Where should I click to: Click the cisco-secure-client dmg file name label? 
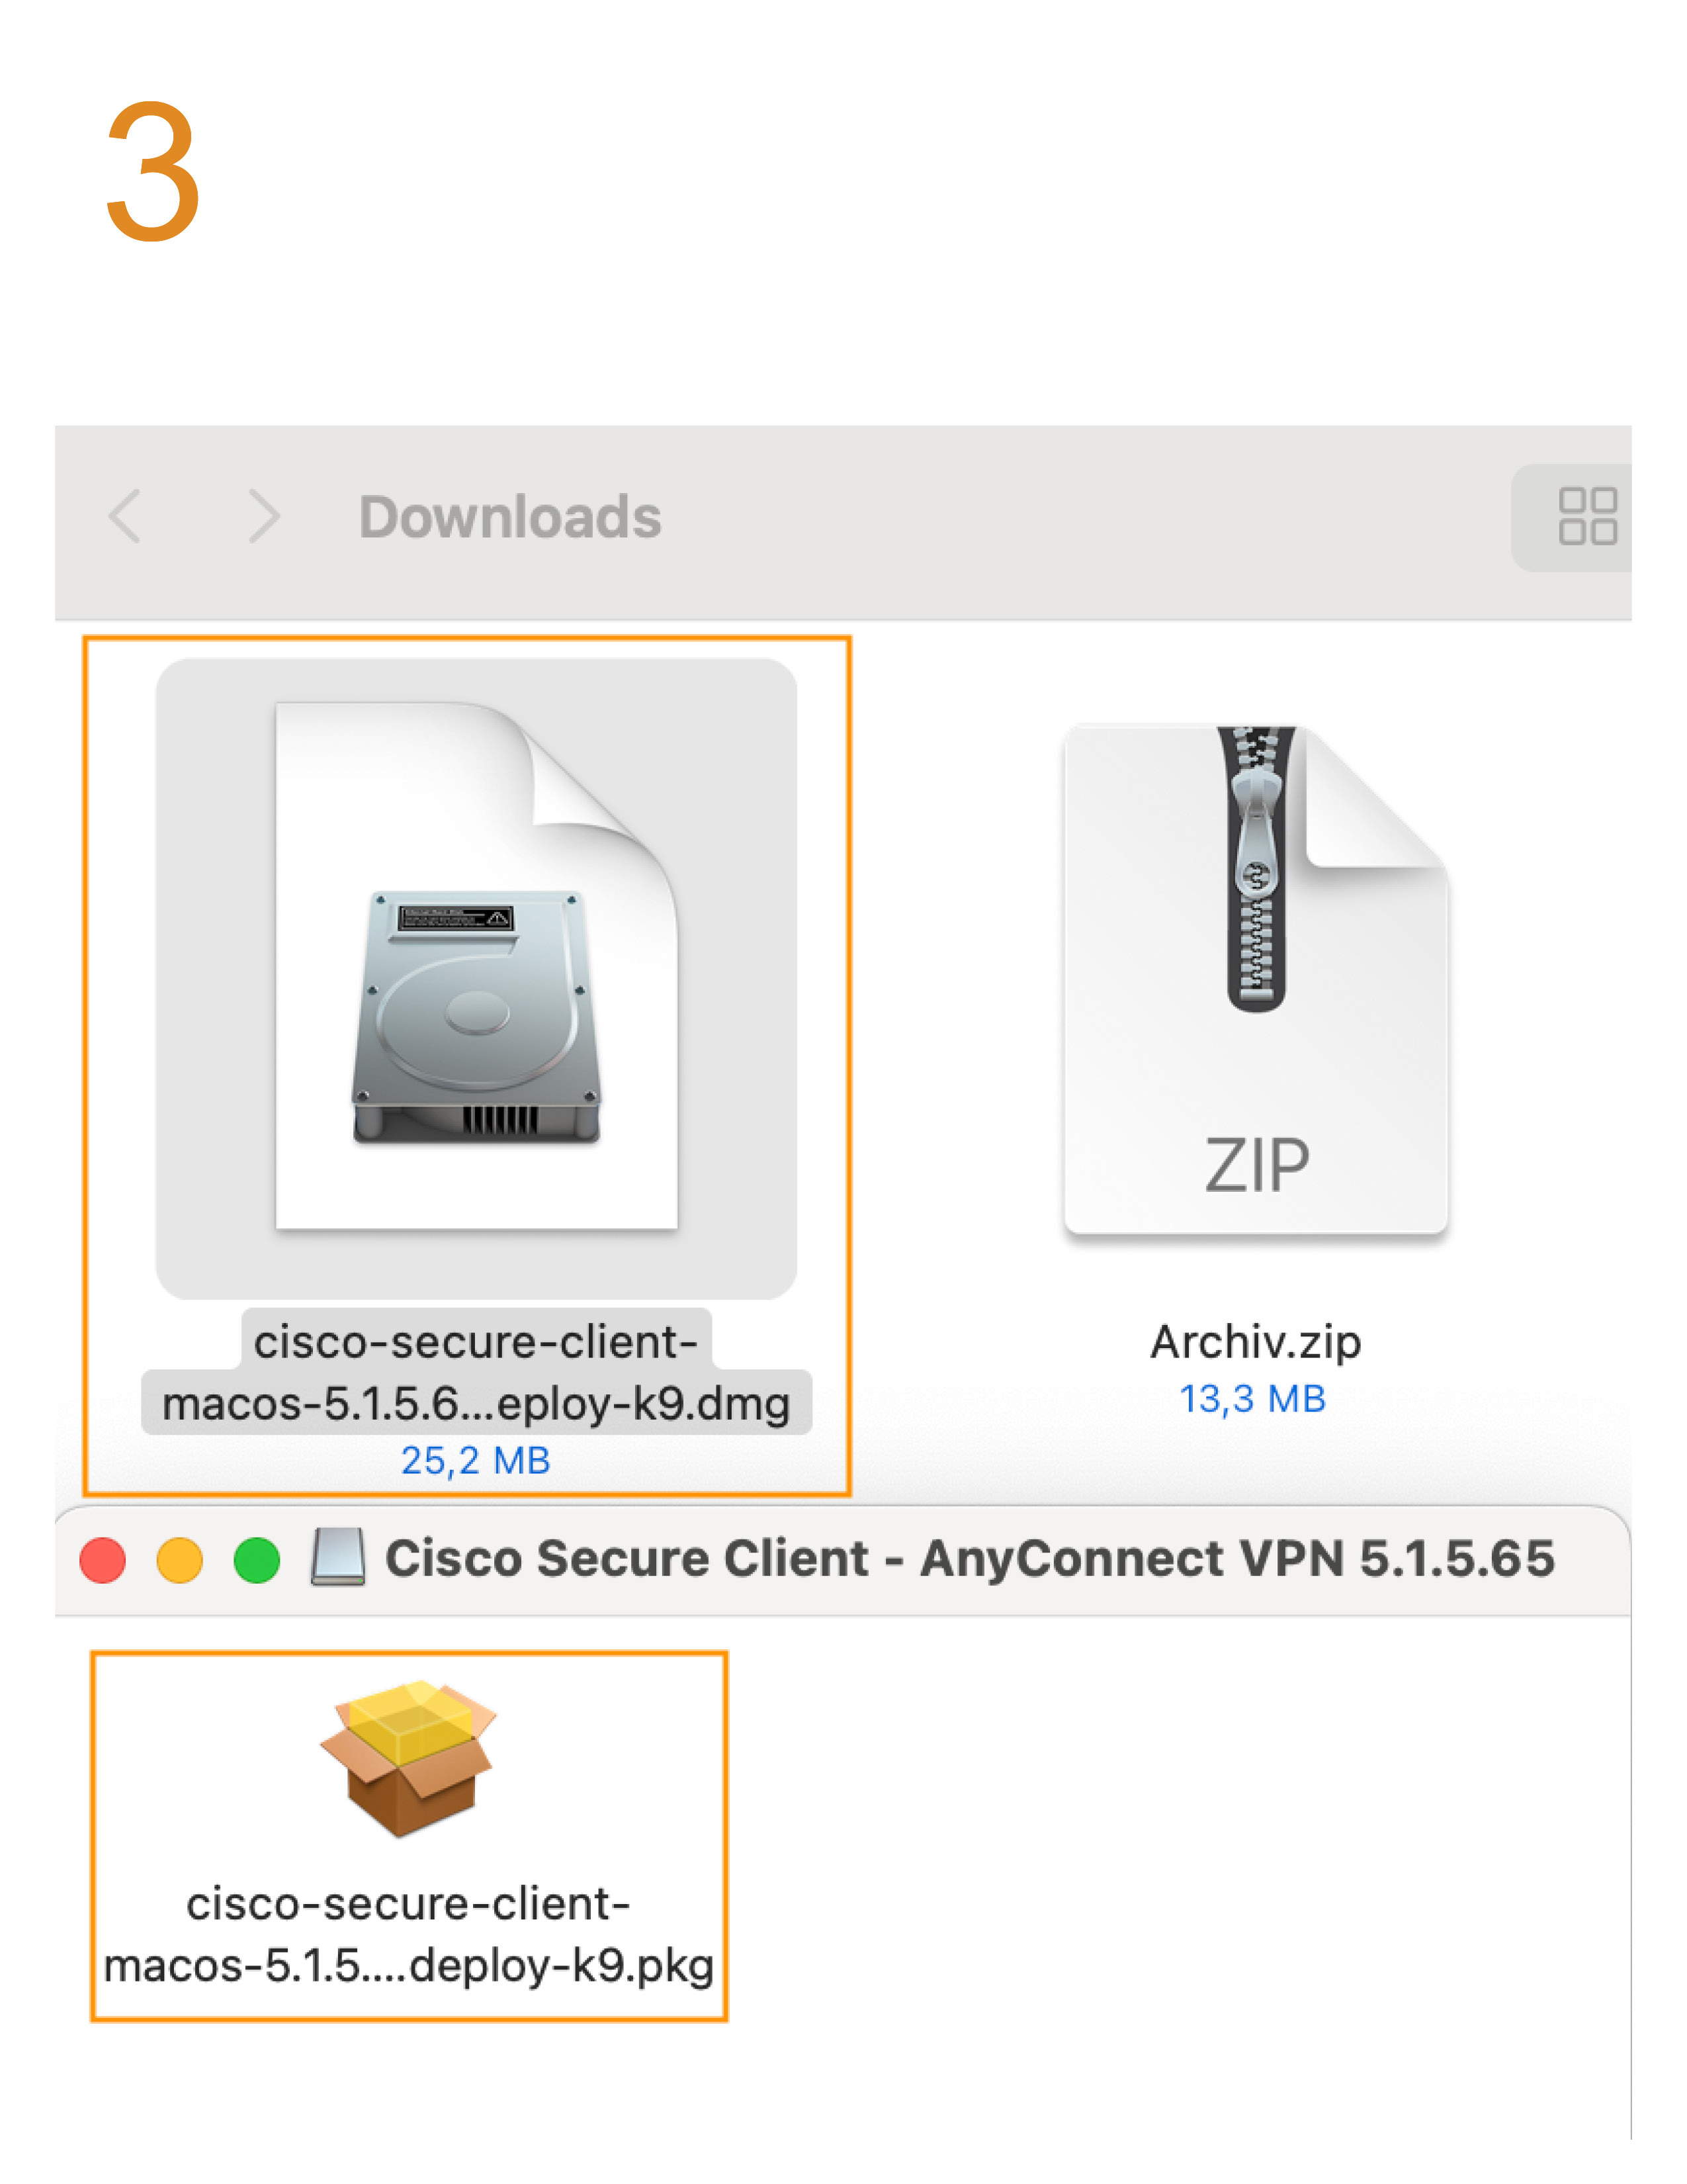(x=477, y=1372)
